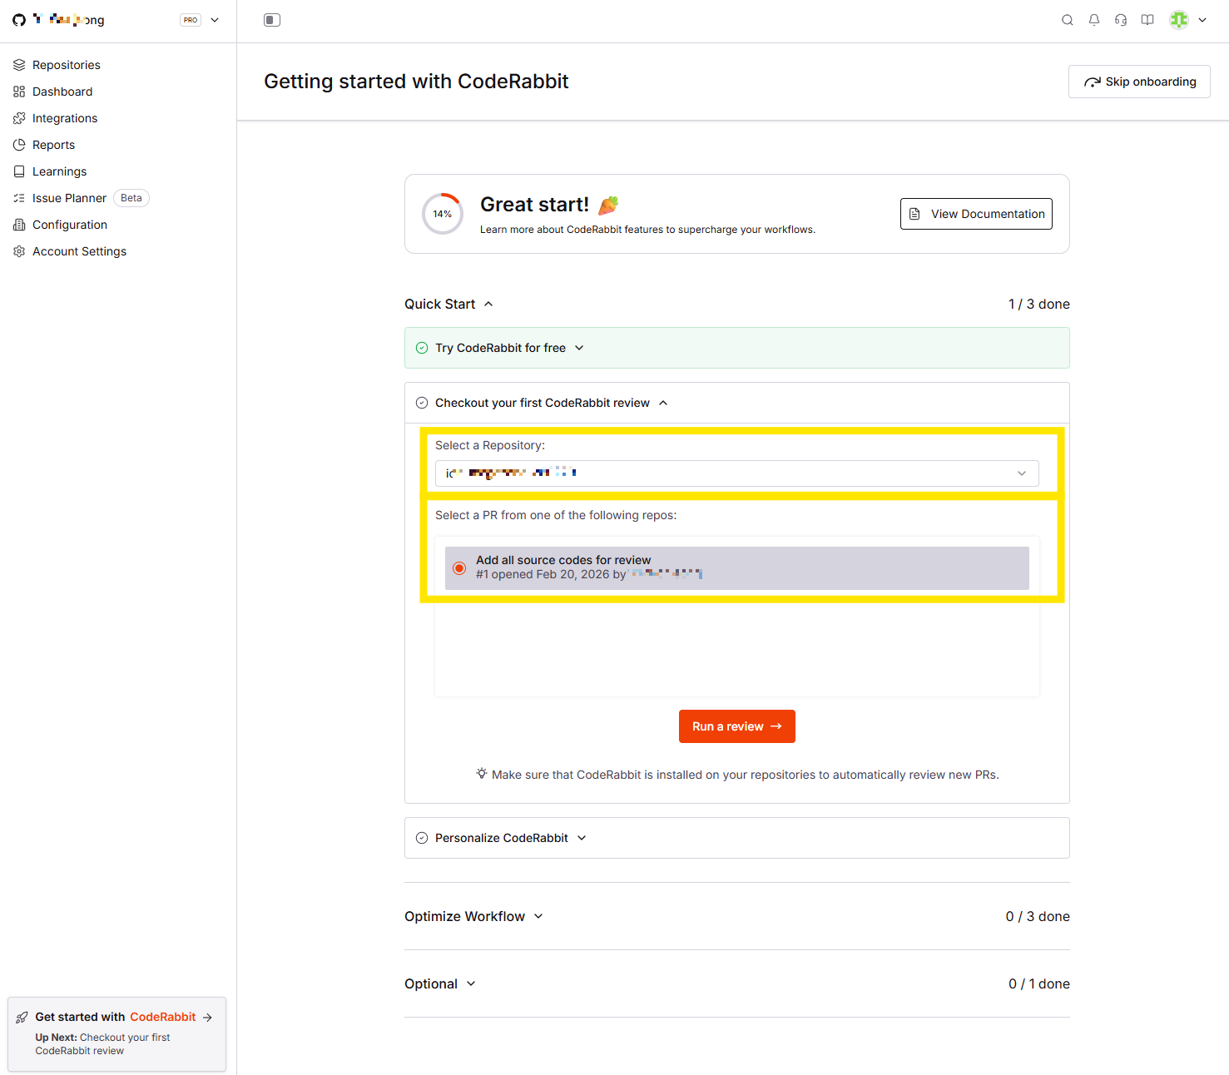The height and width of the screenshot is (1075, 1229).
Task: Click the Dashboard grid icon
Action: click(19, 92)
